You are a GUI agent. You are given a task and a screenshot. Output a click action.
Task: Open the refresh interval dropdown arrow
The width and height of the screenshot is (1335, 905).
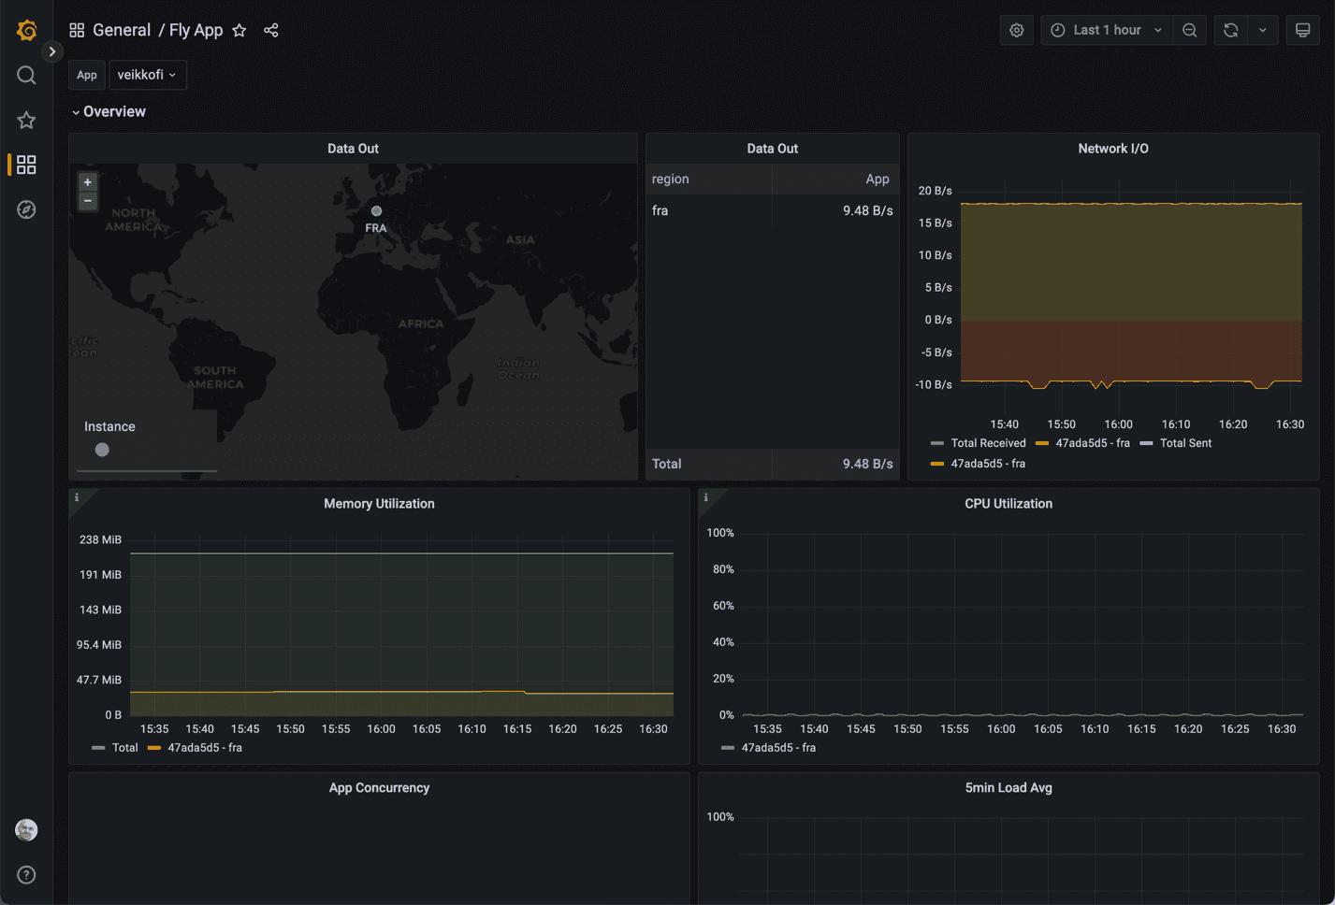click(x=1263, y=31)
